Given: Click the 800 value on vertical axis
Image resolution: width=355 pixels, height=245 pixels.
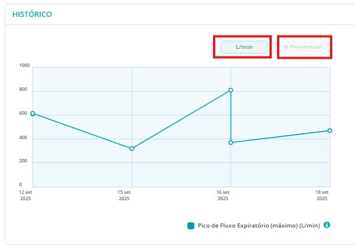Looking at the screenshot, I should pyautogui.click(x=23, y=90).
